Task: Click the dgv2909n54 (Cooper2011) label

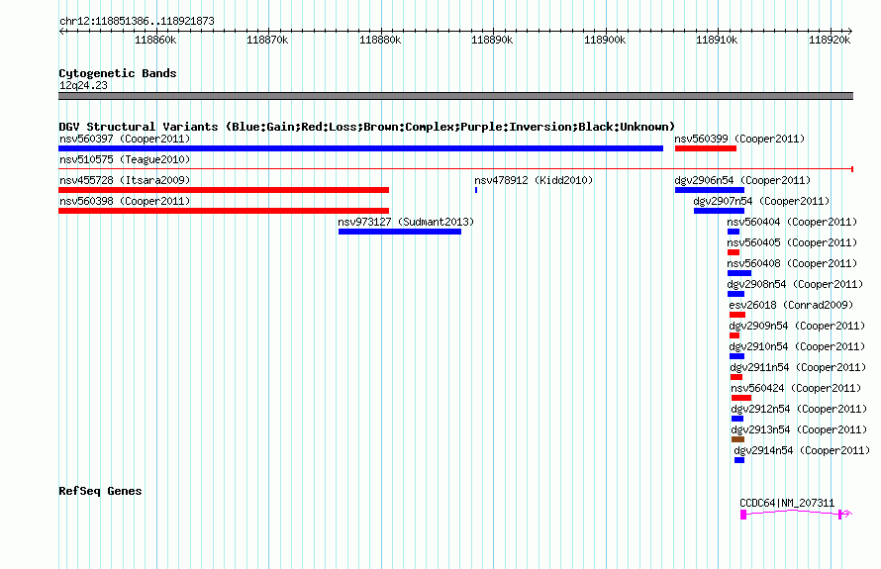Action: pos(797,326)
